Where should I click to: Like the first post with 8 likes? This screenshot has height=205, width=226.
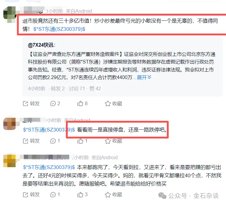coord(82,103)
